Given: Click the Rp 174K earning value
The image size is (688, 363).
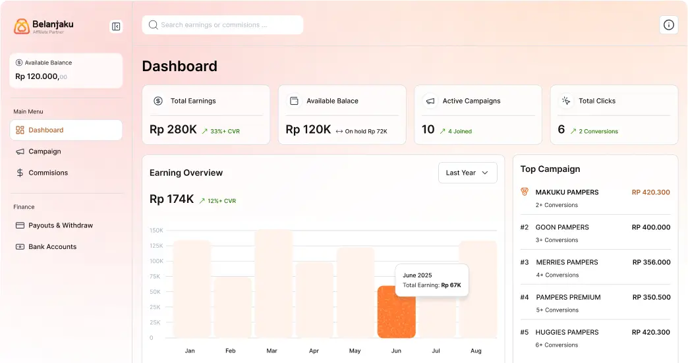Looking at the screenshot, I should pyautogui.click(x=171, y=199).
